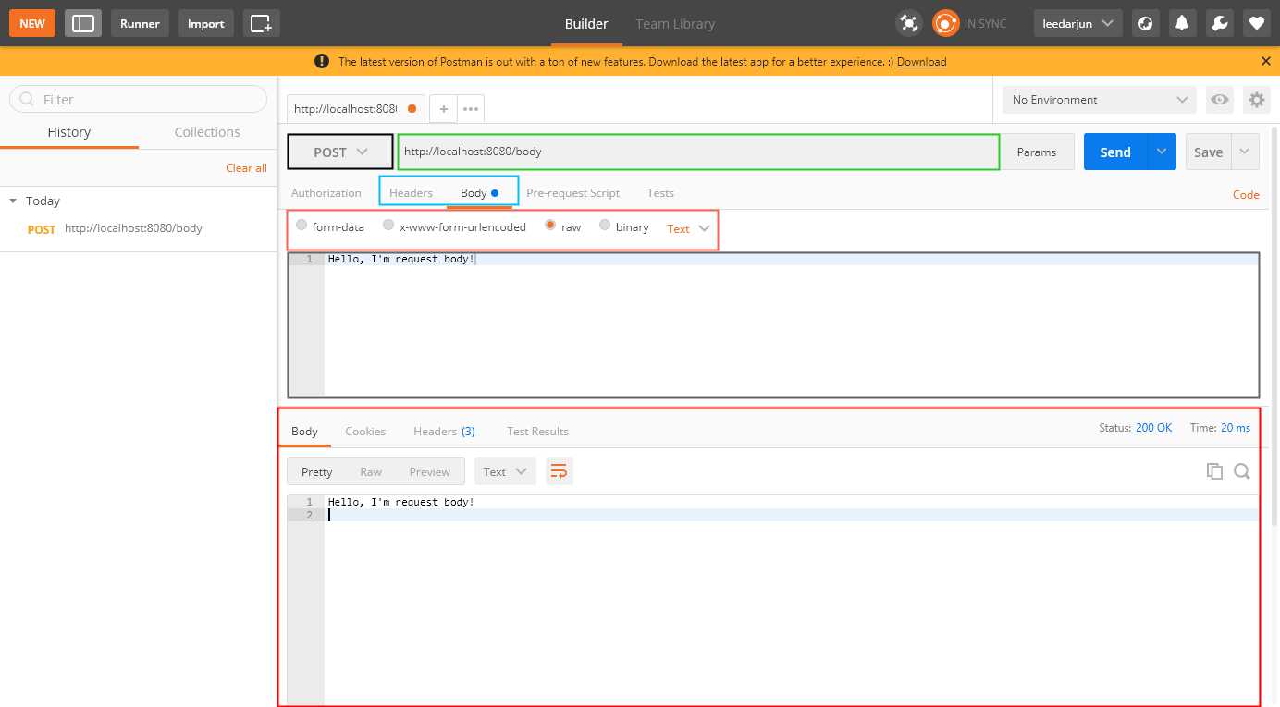Select the form-data radio button
Screen dimensions: 1280x707
pyautogui.click(x=302, y=225)
